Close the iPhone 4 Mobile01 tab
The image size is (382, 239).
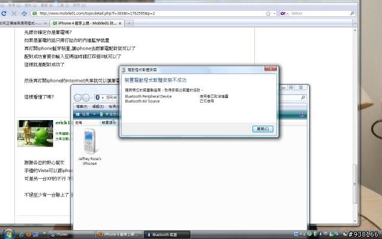(x=120, y=23)
